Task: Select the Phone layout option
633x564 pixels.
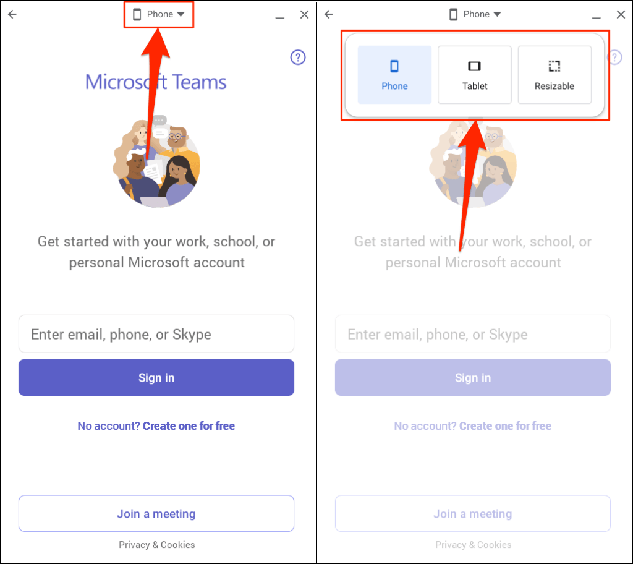Action: click(x=394, y=75)
